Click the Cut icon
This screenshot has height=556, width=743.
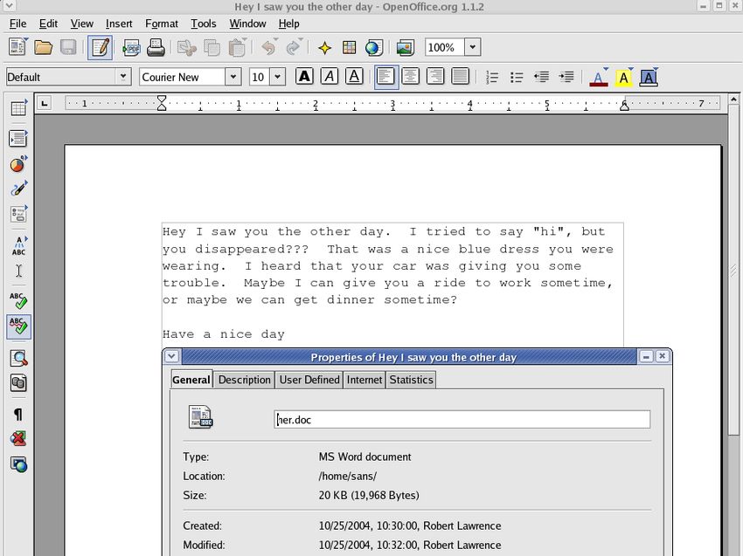tap(187, 48)
